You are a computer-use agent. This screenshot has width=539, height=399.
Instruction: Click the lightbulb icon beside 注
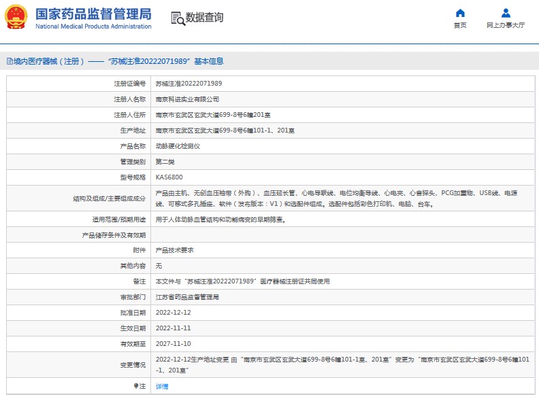pyautogui.click(x=136, y=386)
